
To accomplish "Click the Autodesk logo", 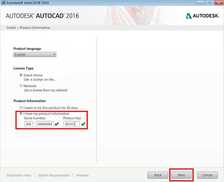I will coord(202,16).
